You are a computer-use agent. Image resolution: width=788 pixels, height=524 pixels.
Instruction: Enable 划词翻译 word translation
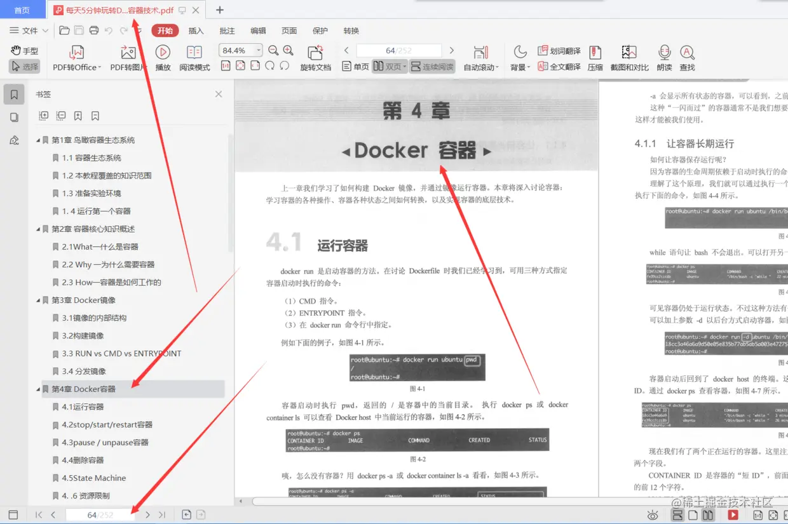click(559, 51)
